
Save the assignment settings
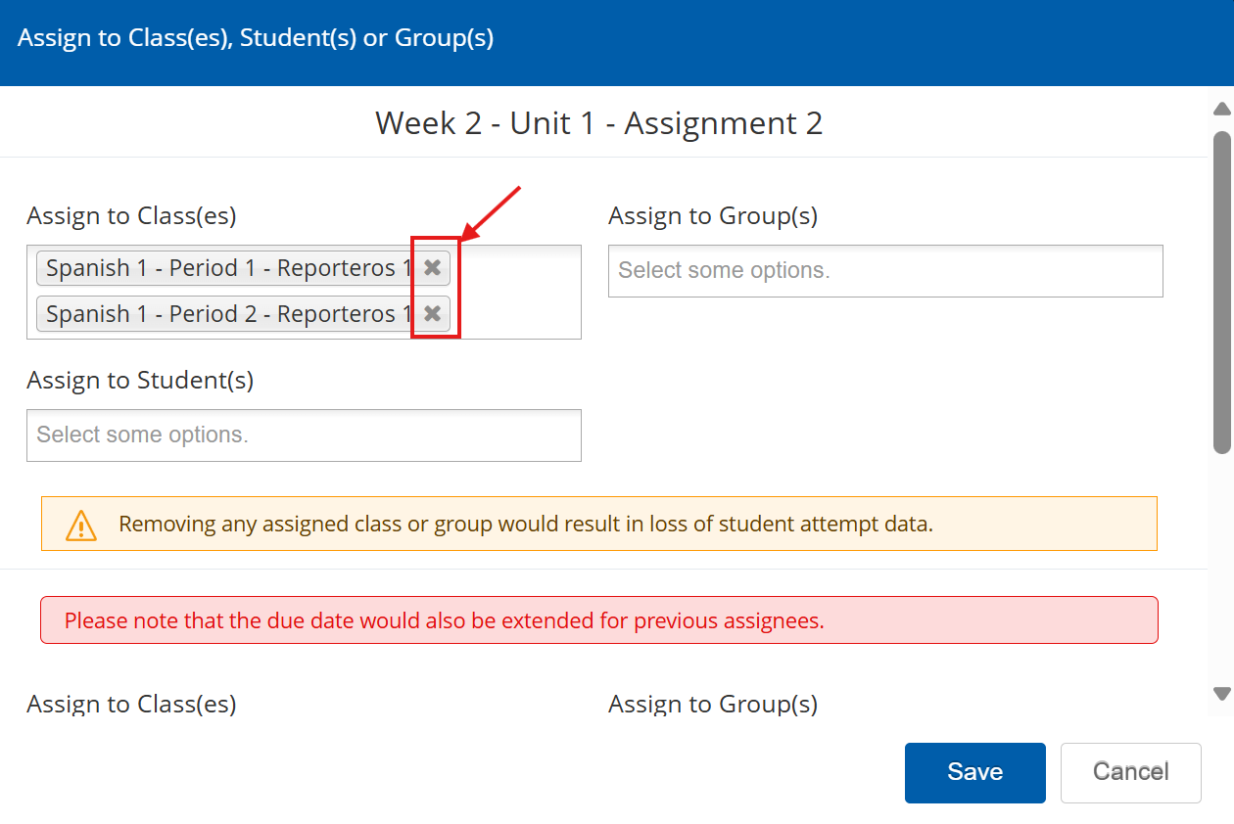click(974, 772)
